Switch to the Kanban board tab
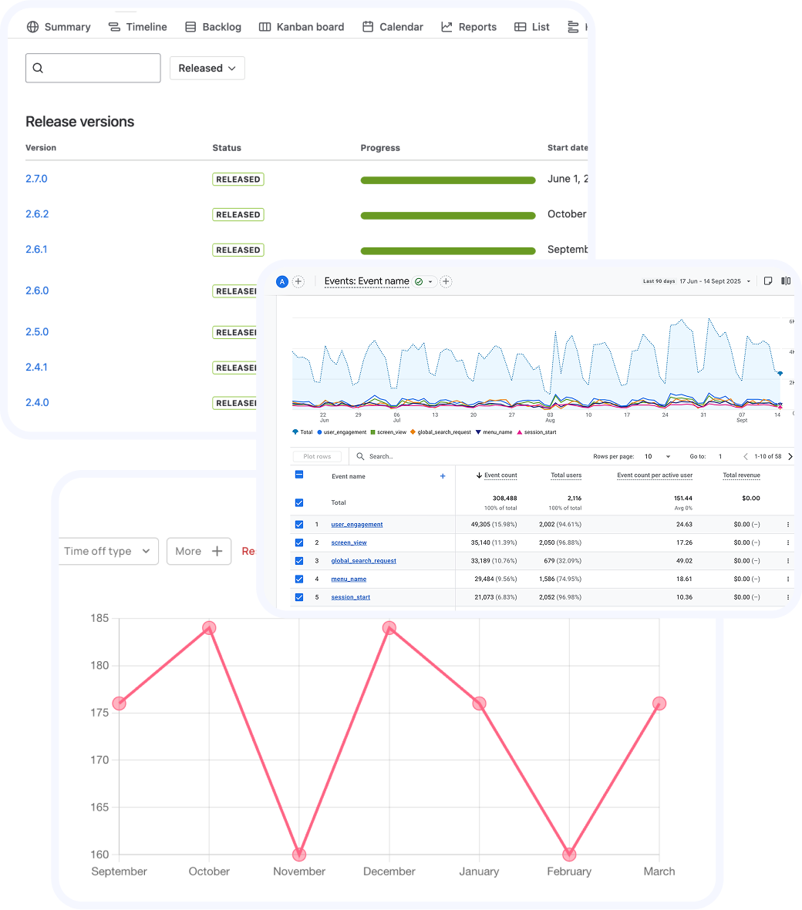Screen dimensions: 802x910 point(301,27)
